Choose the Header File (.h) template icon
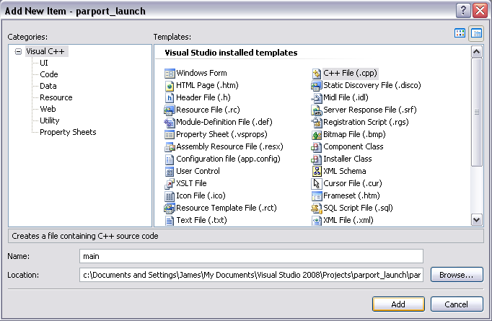This screenshot has height=321, width=492. pos(170,98)
